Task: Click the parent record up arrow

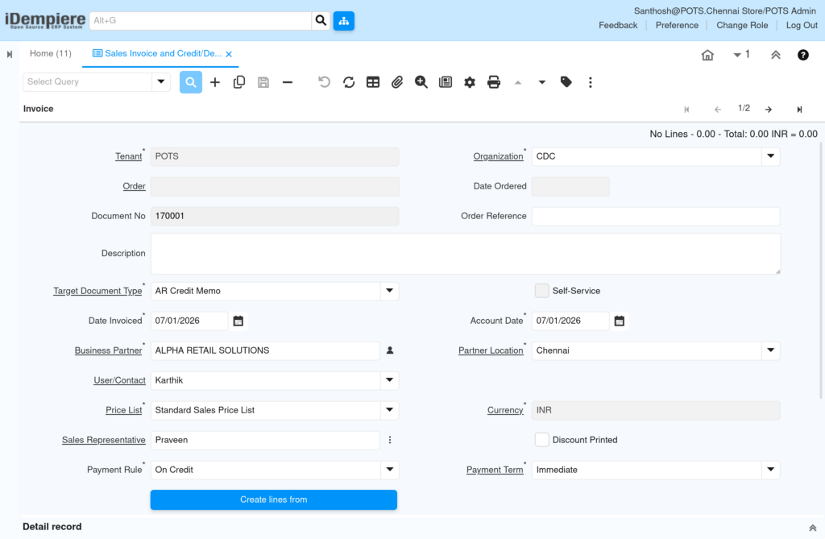Action: click(x=518, y=83)
